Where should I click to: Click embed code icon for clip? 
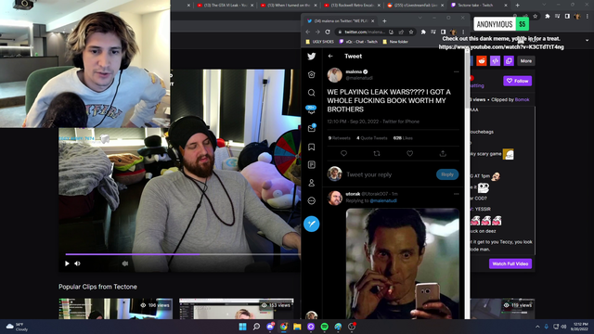[495, 61]
